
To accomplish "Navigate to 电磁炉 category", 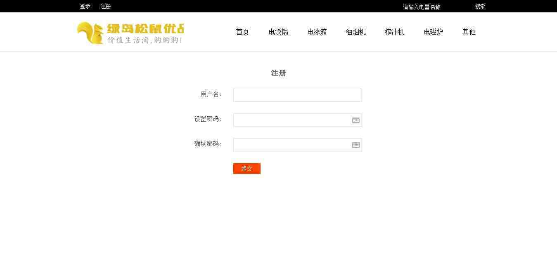I will click(434, 32).
